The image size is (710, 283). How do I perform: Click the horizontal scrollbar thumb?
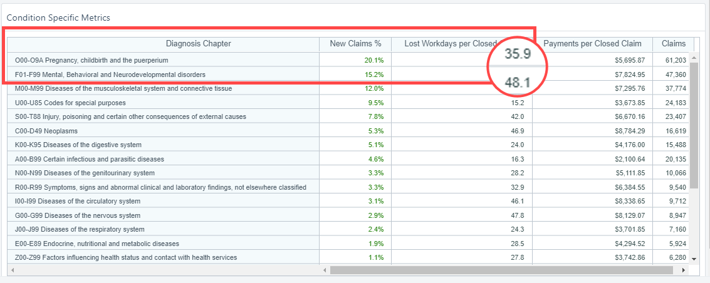tap(501, 270)
